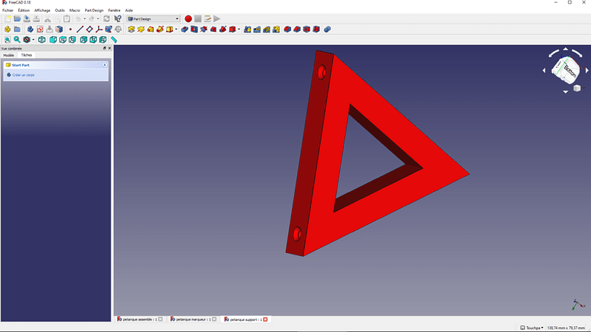591x332 pixels.
Task: Start macro recording with the red circle
Action: tap(188, 19)
